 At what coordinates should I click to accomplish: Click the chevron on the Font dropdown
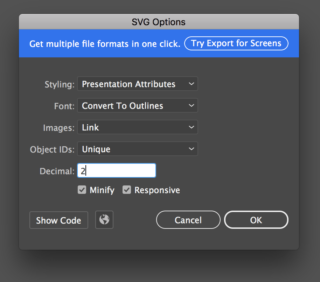tap(191, 105)
